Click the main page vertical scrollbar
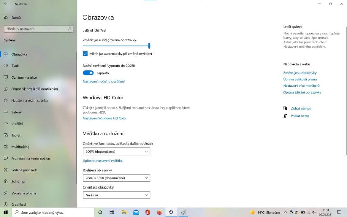 coord(346,91)
